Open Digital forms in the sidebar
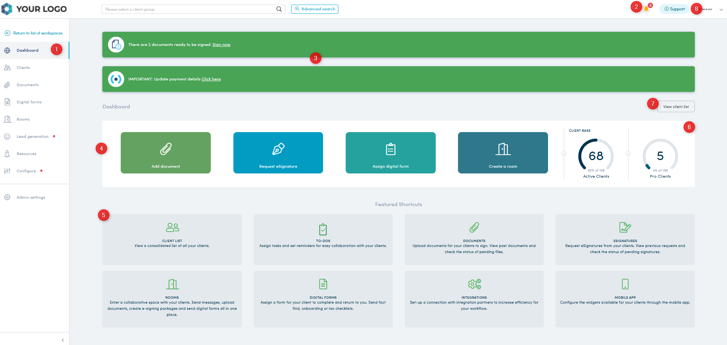The width and height of the screenshot is (727, 345). point(29,102)
